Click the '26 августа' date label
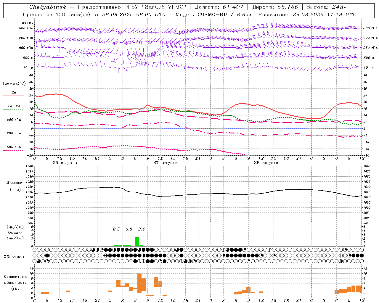 (65, 163)
